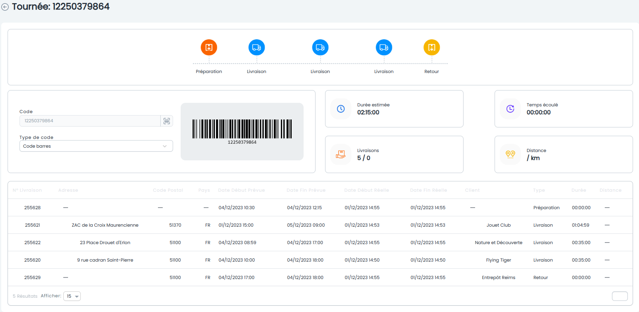Click the Durée estimée value 02:15:00
The image size is (639, 312).
click(368, 112)
